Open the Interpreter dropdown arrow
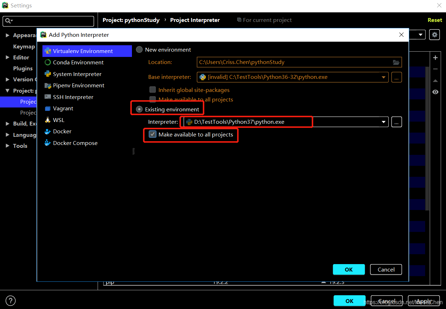The height and width of the screenshot is (309, 446). [x=383, y=122]
